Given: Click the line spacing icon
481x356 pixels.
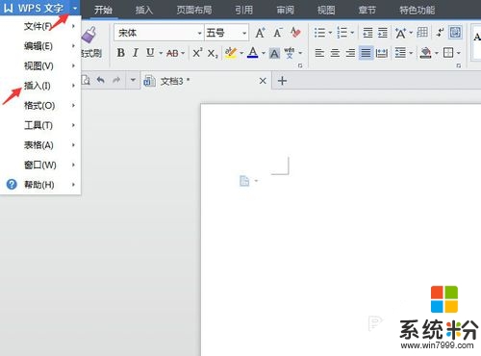Looking at the screenshot, I should coord(400,53).
